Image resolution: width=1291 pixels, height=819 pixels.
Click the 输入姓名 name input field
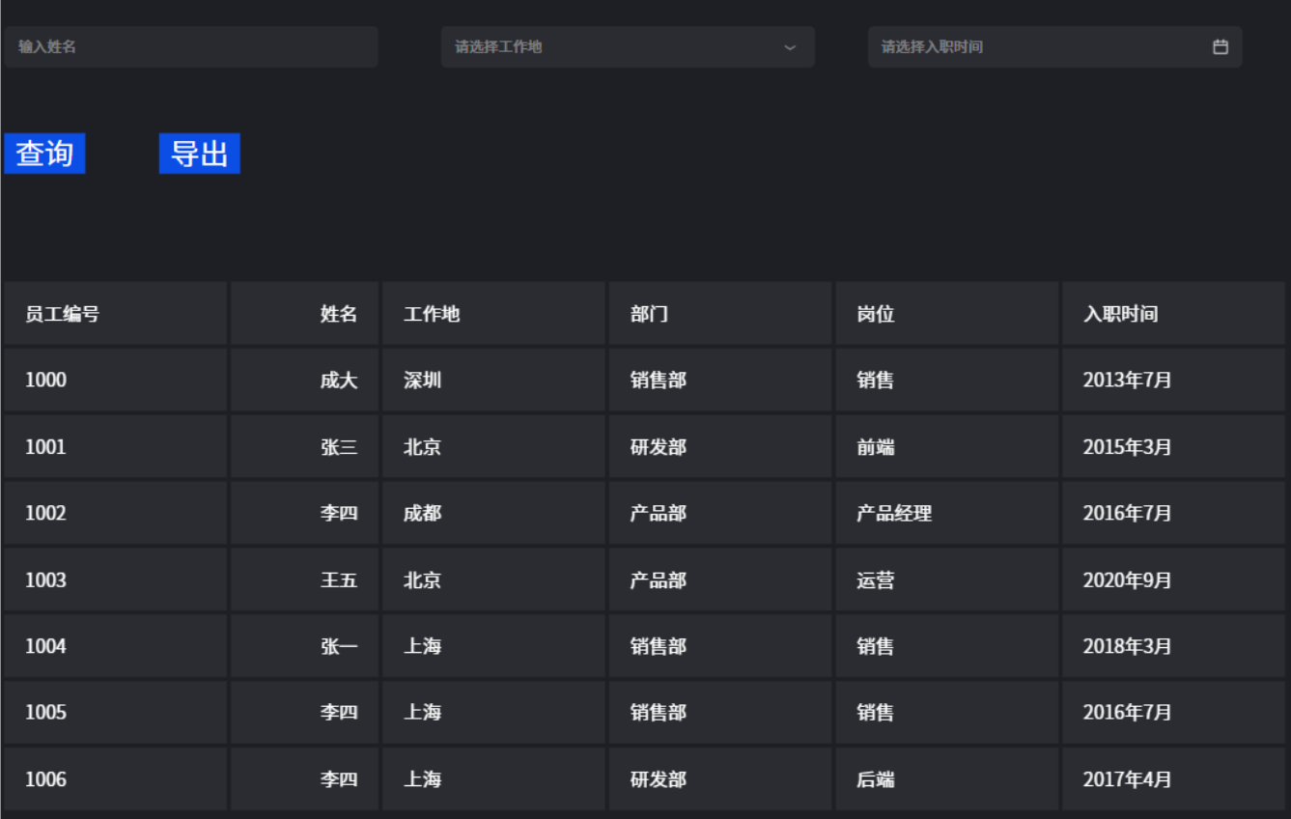point(190,46)
